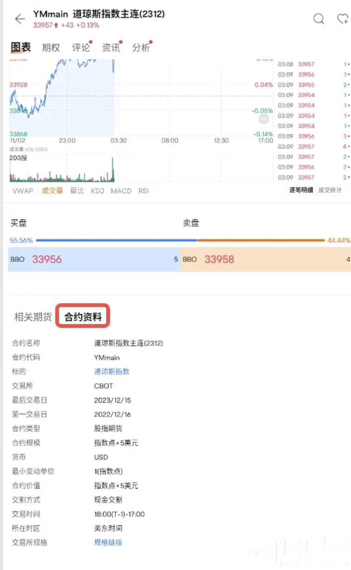Screen dimensions: 351x570
Task: Select 合约资料 tab
Action: [x=83, y=318]
